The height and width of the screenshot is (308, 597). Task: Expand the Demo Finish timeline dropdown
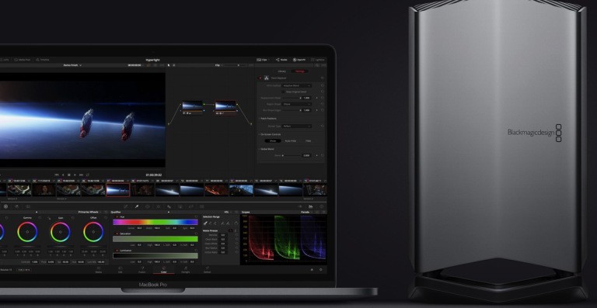(x=72, y=65)
